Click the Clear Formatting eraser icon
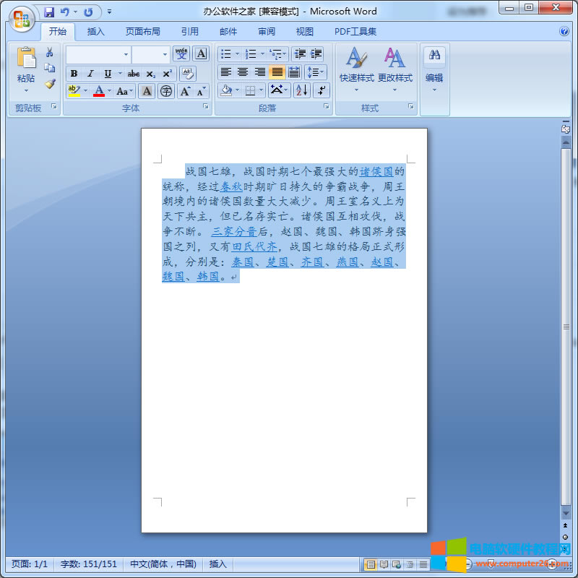This screenshot has width=578, height=578. coord(187,73)
